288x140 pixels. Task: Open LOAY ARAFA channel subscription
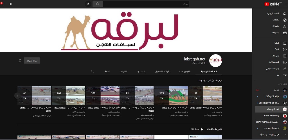pyautogui.click(x=271, y=122)
